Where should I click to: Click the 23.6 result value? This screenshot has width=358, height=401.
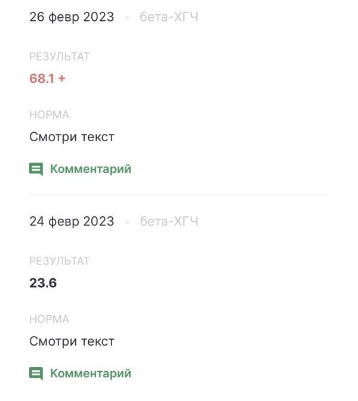[x=43, y=283]
